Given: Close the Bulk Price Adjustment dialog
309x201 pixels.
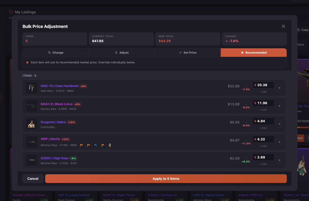Looking at the screenshot, I should click(283, 26).
